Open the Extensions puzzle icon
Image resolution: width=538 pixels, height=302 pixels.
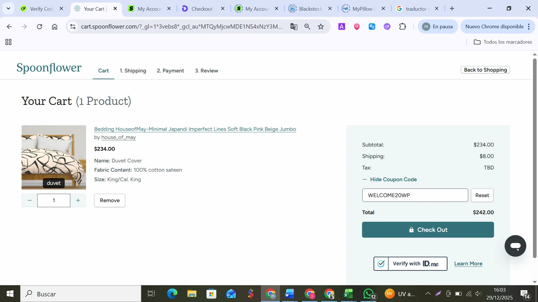point(403,26)
